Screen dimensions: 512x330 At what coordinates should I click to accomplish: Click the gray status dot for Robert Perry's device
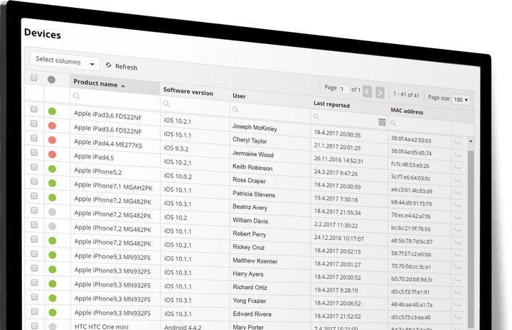tap(52, 226)
